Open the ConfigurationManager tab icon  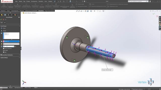click(x=8, y=15)
